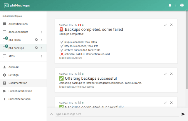Image resolution: width=188 pixels, height=121 pixels.
Task: Dismiss the 'Backups completed, some failed' notification
Action: pyautogui.click(x=172, y=25)
